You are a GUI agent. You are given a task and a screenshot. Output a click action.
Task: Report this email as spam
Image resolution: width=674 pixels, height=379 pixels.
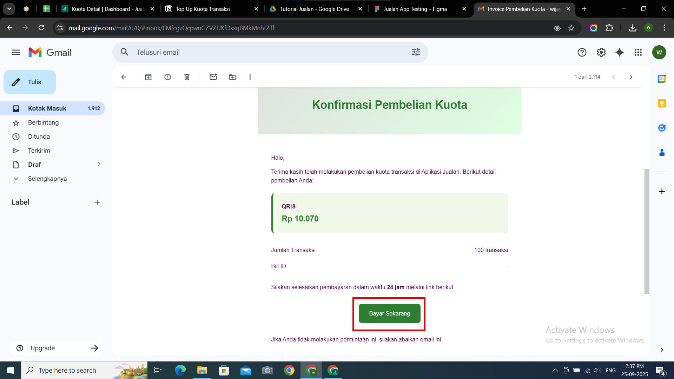coord(167,77)
